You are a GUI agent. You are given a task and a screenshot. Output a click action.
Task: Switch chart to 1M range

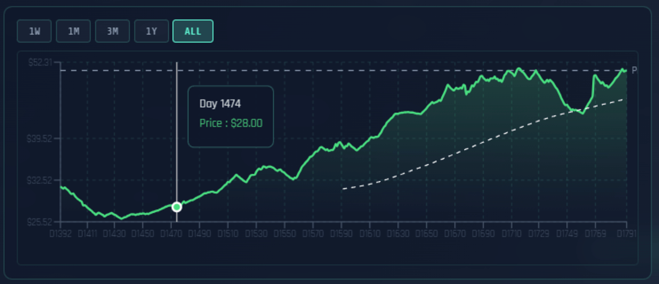pos(73,31)
